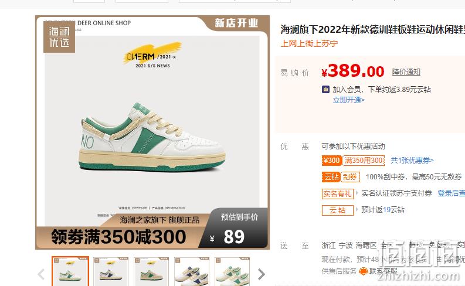465x286 pixels.
Task: Click the 实名有礼 promotion tag
Action: tap(338, 193)
